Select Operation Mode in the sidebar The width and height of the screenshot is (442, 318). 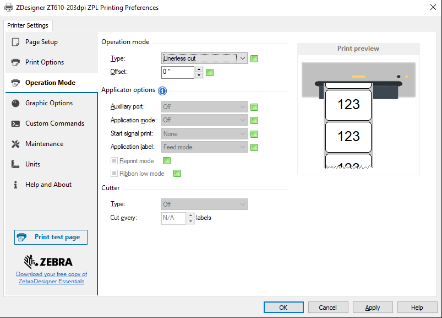(x=50, y=83)
